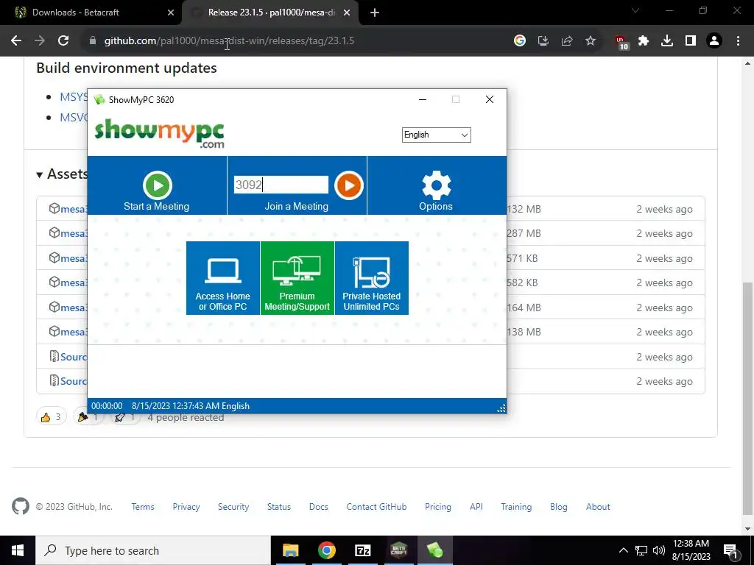Click the volume icon in system tray

click(659, 550)
